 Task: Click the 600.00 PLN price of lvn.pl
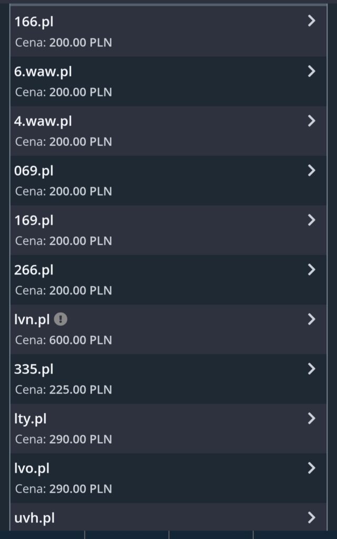tap(80, 340)
